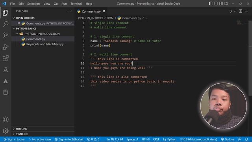The height and width of the screenshot is (142, 252).
Task: Run the Python file with play icon
Action: [231, 11]
